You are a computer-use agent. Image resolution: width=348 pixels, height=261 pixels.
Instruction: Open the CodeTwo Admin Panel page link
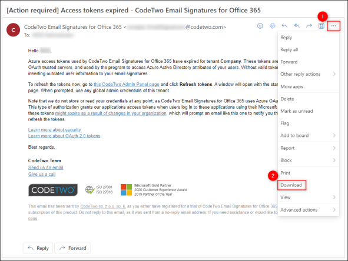(x=127, y=84)
